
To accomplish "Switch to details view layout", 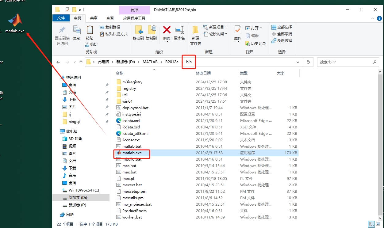I will 371,224.
